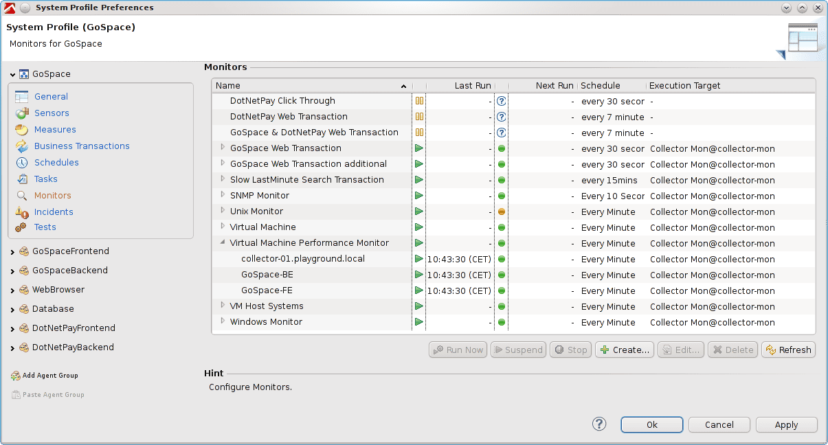
Task: Expand the Slow LastMinute Search Transaction row
Action: click(222, 179)
